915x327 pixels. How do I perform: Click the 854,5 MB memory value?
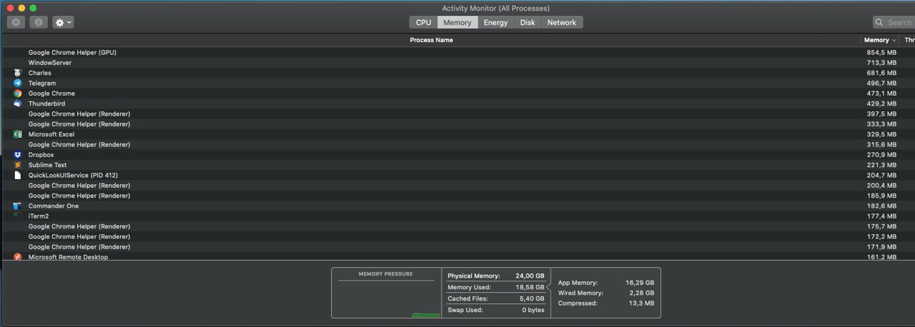(881, 53)
